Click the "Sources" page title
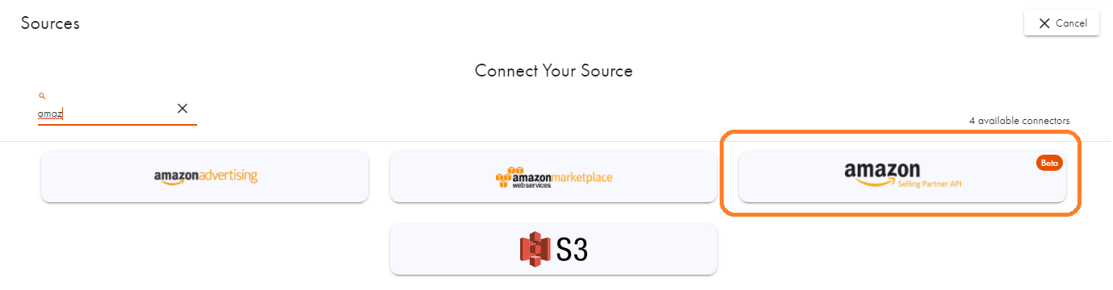This screenshot has height=290, width=1113. [x=50, y=23]
